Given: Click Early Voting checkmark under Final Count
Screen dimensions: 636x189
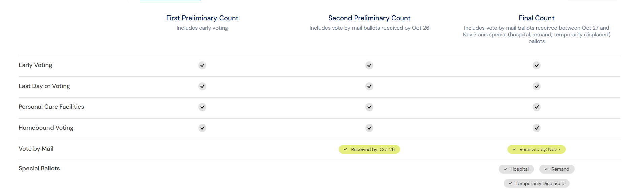Looking at the screenshot, I should (537, 65).
